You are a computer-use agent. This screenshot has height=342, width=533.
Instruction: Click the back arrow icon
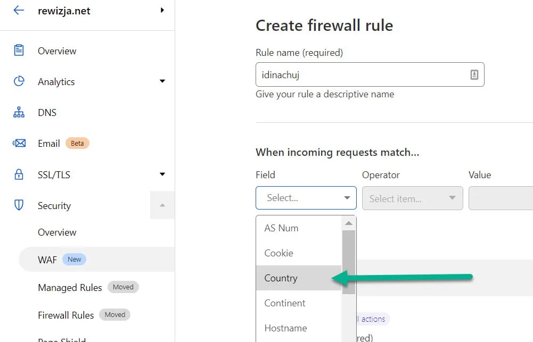point(19,10)
